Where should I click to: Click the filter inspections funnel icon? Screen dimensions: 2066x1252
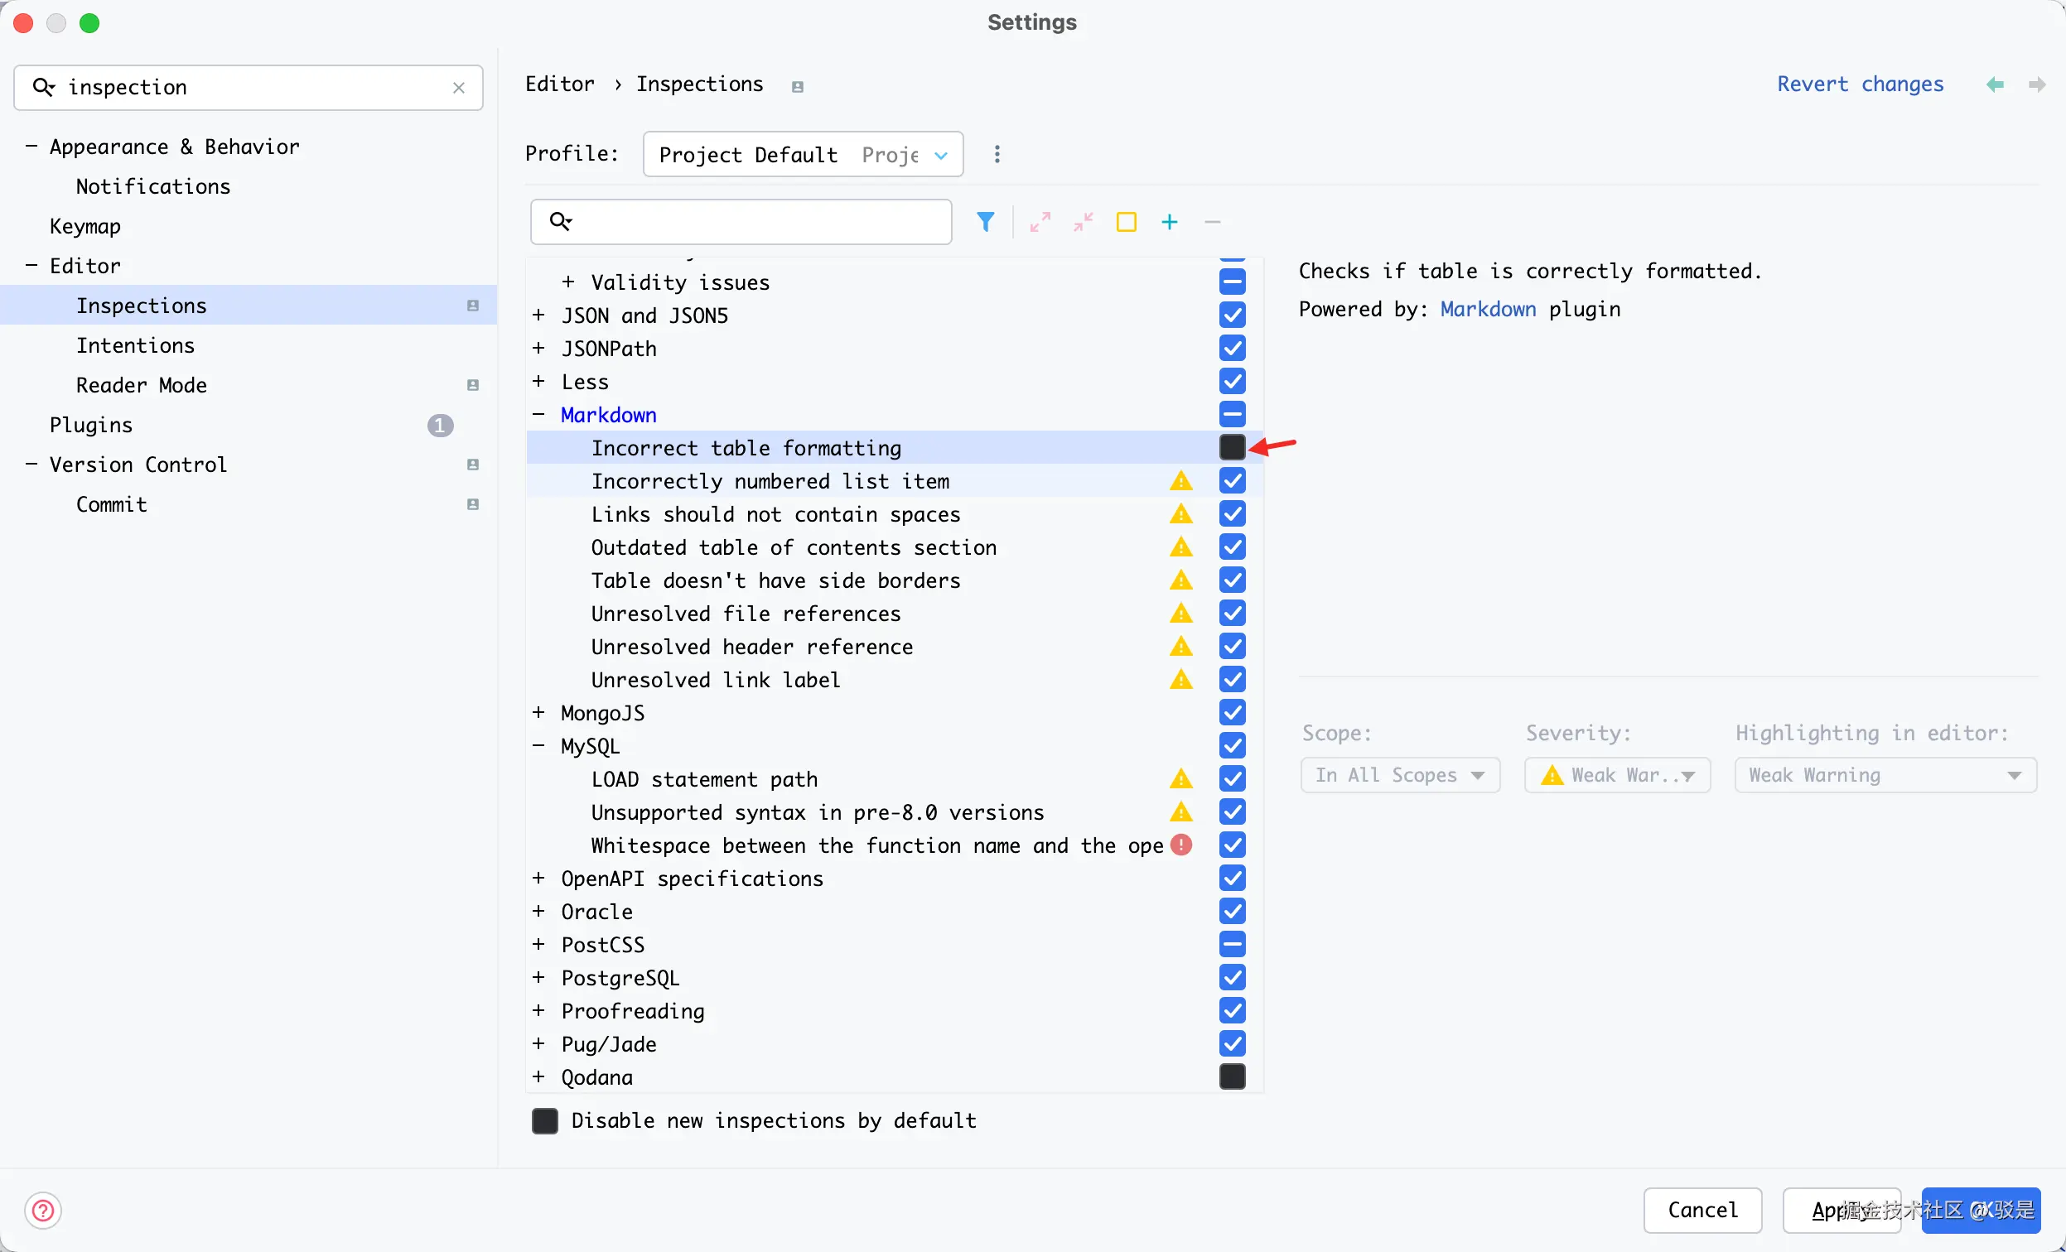point(986,222)
